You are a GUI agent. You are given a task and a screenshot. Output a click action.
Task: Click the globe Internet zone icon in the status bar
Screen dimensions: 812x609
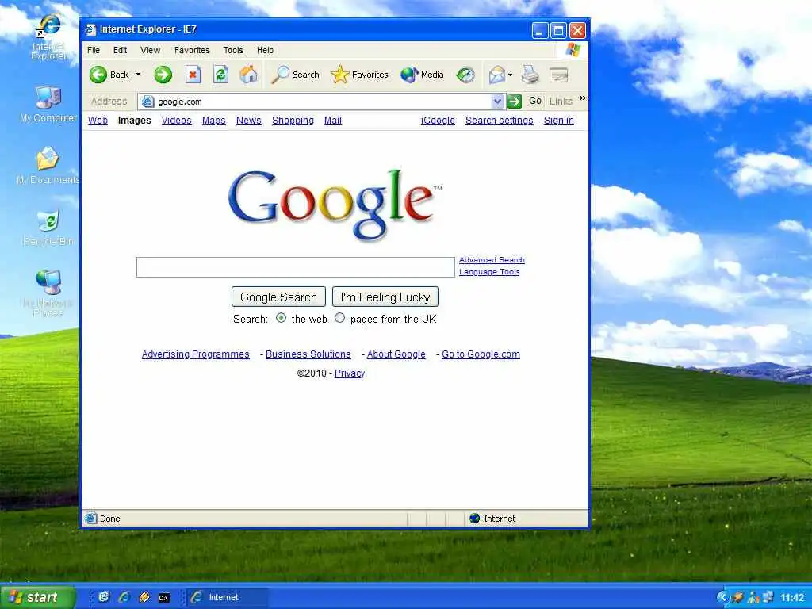point(474,518)
